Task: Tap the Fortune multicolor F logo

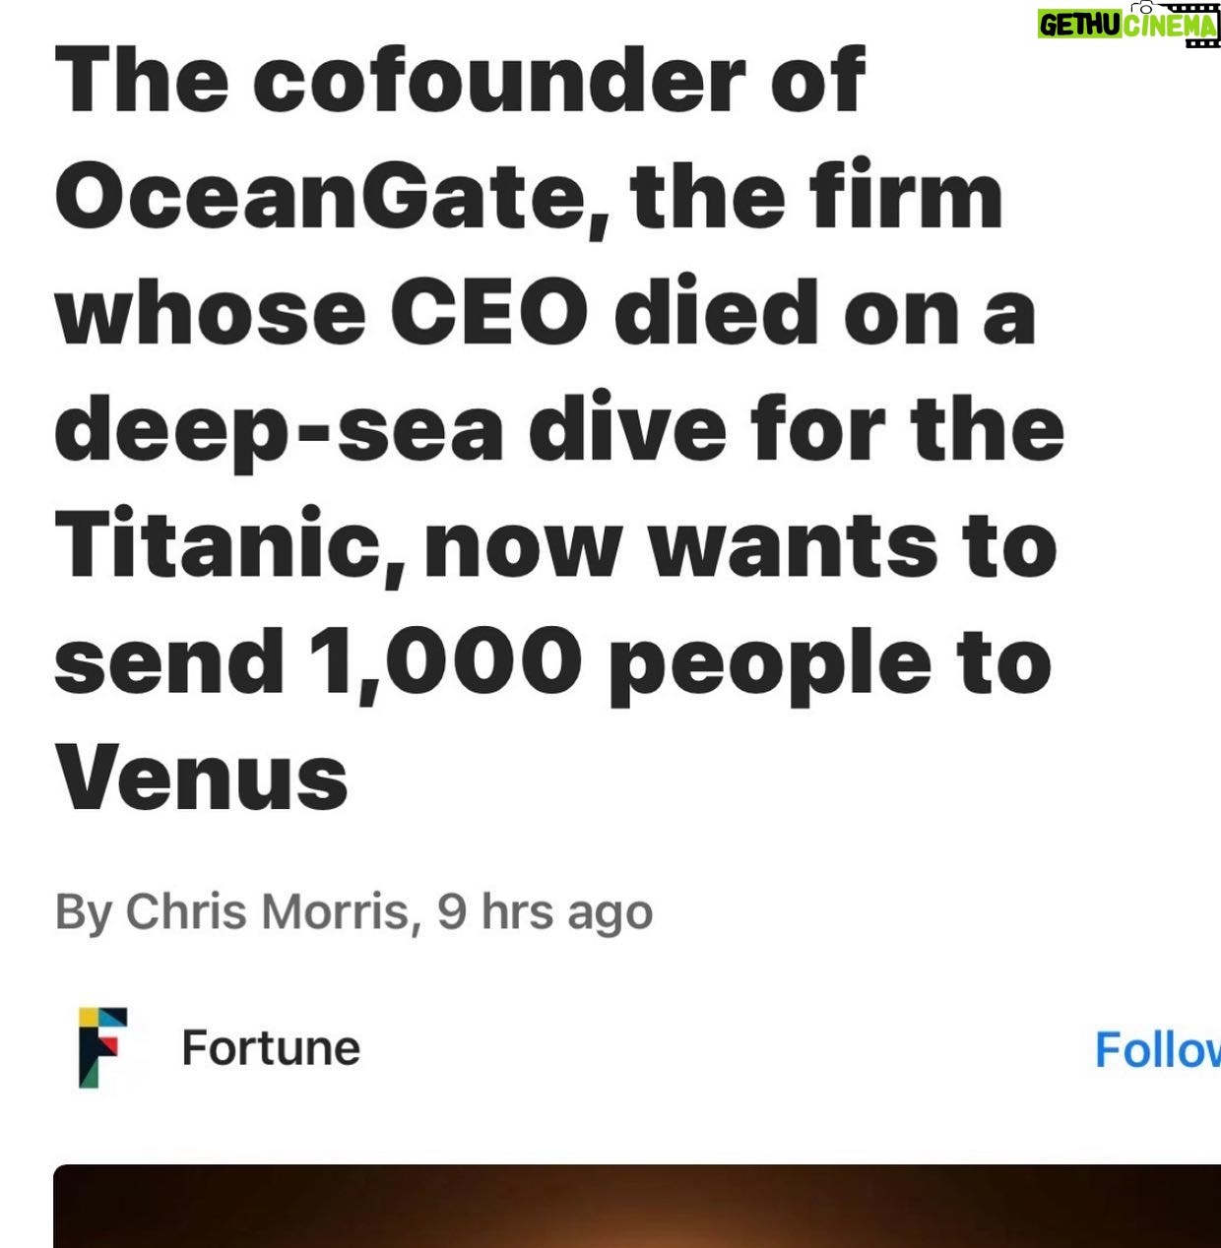Action: (102, 1047)
